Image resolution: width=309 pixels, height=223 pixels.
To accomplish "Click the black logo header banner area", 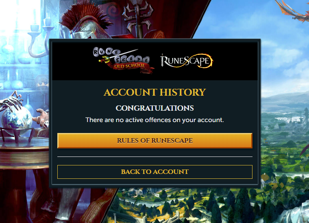I will click(154, 61).
